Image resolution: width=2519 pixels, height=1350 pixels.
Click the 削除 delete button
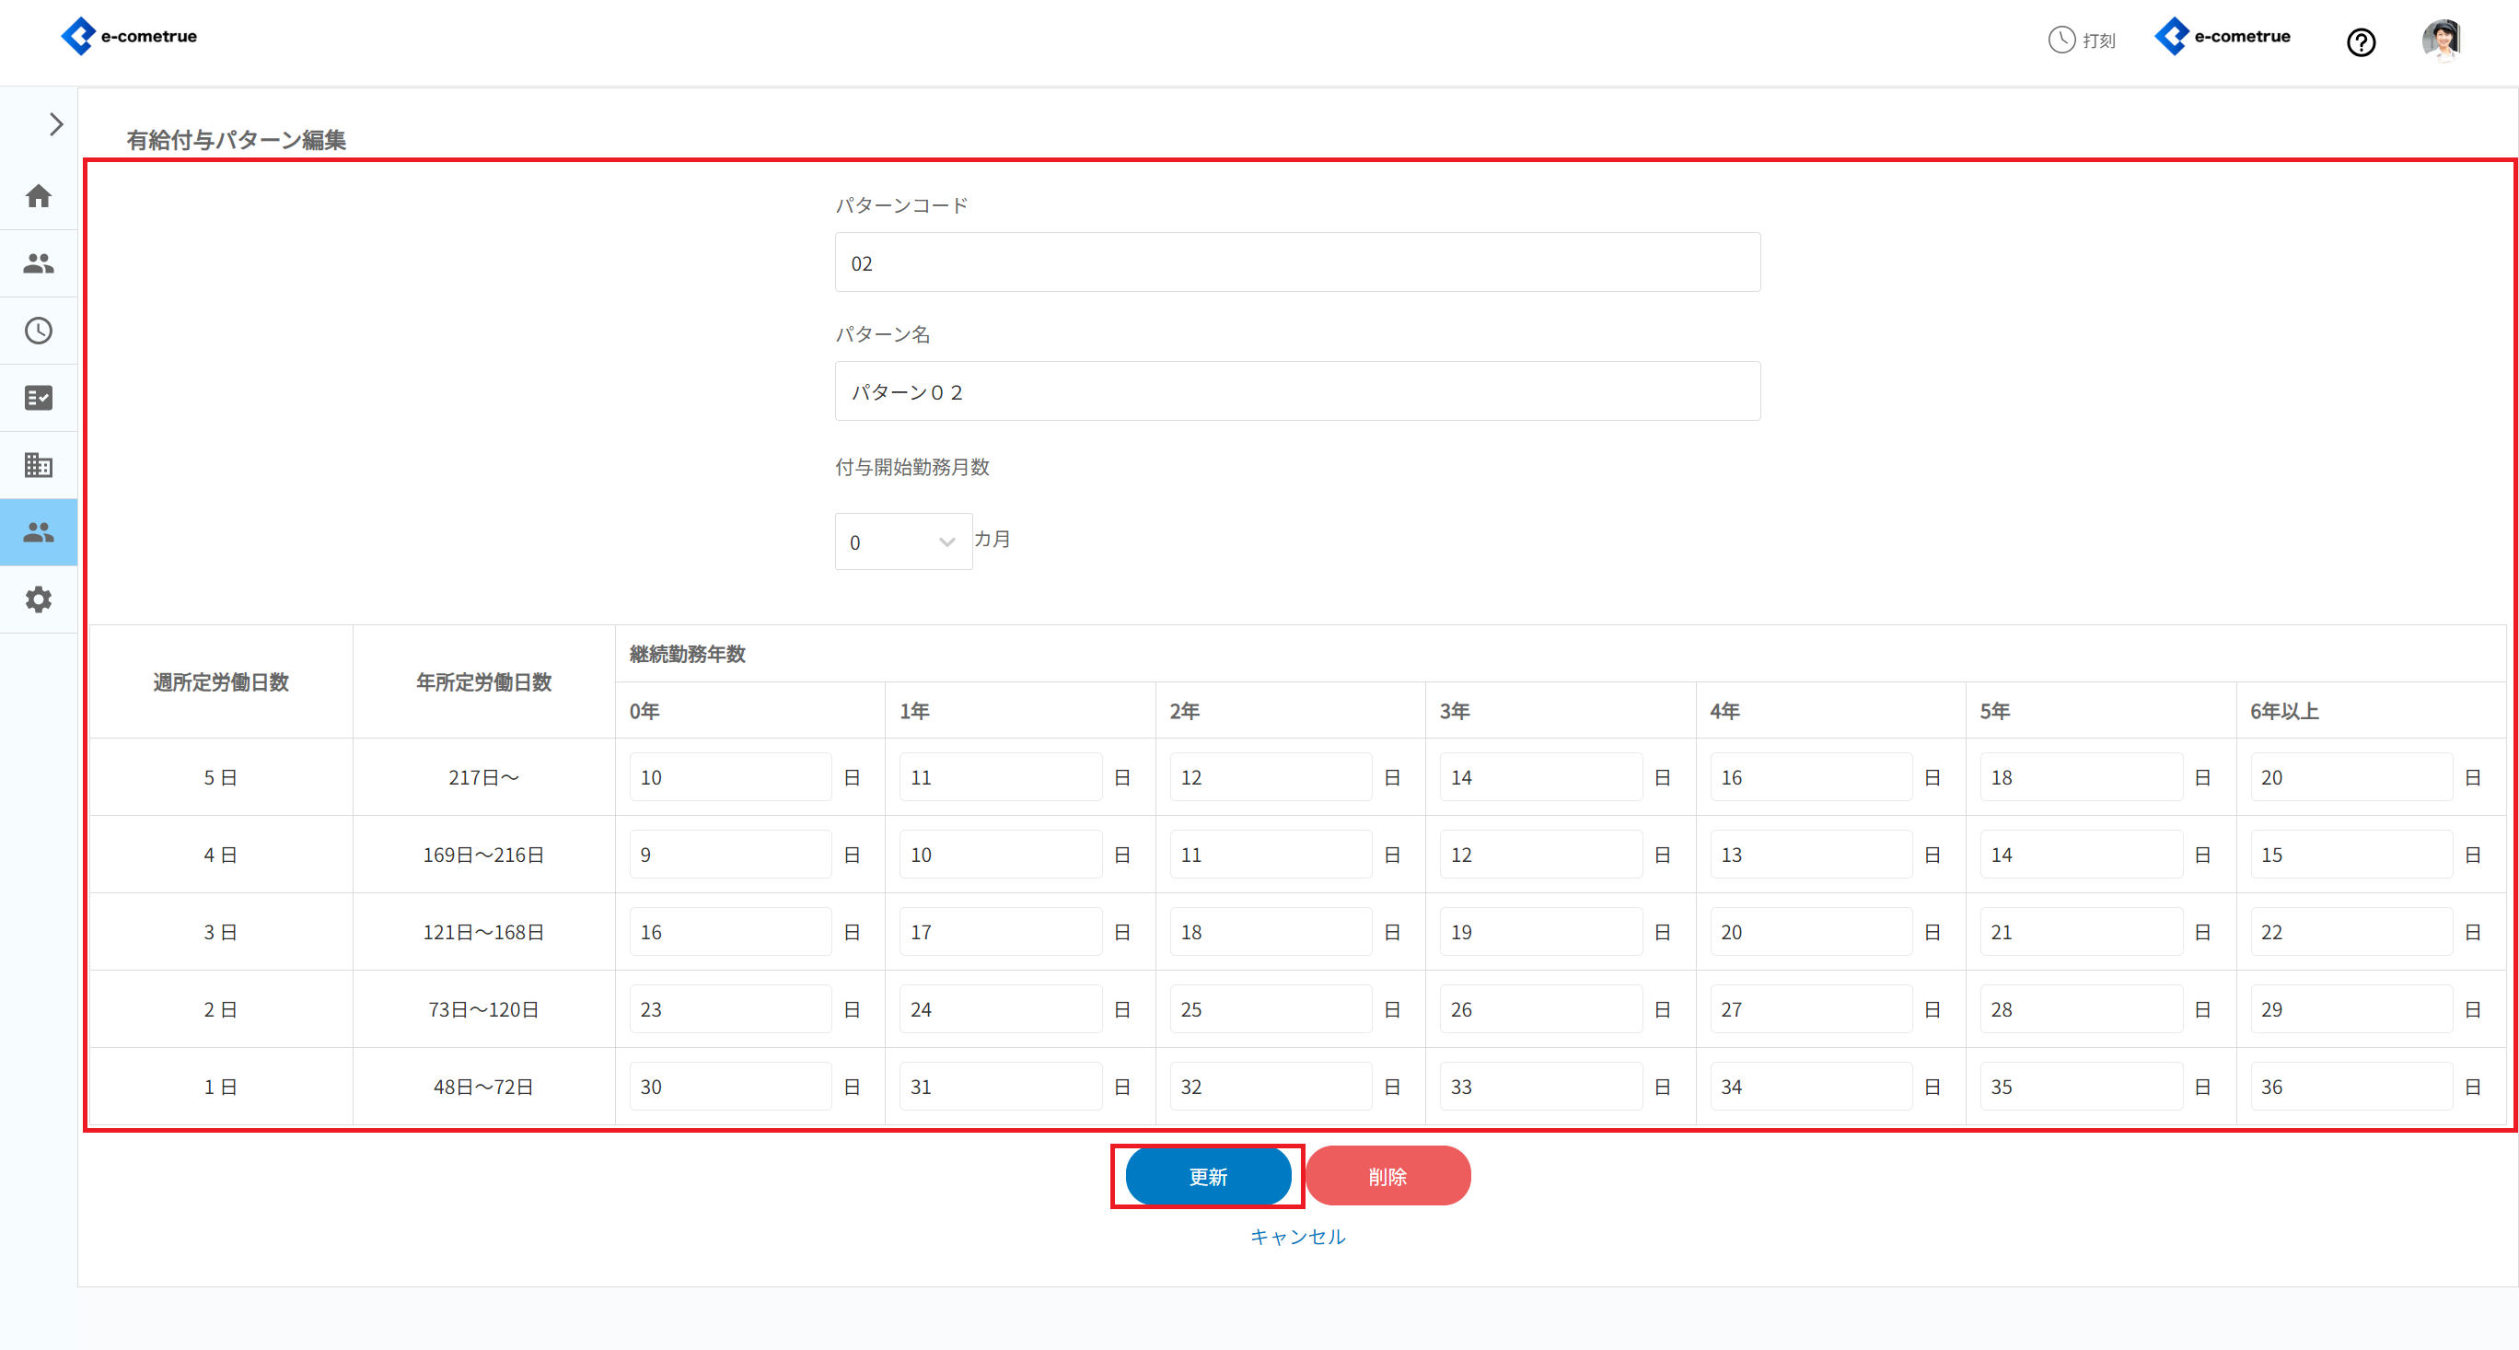(1387, 1176)
